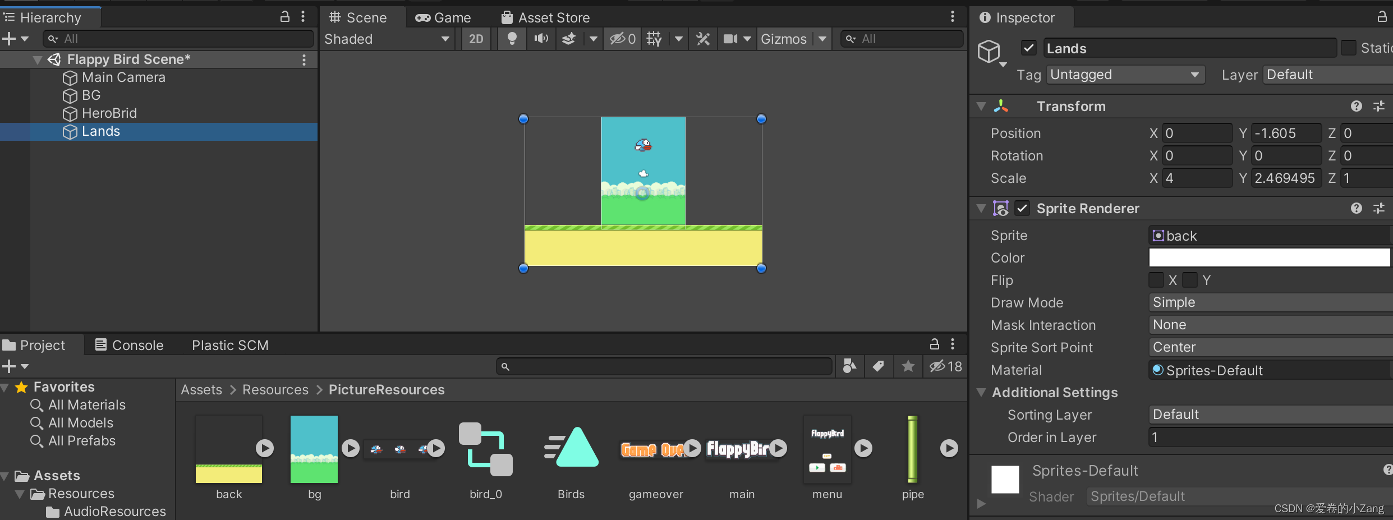Open grid settings dropdown arrow
This screenshot has height=520, width=1393.
pyautogui.click(x=679, y=39)
